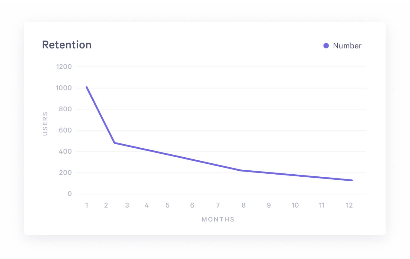Image resolution: width=410 pixels, height=259 pixels.
Task: Select the line's starting point at month 1
Action: pos(87,87)
